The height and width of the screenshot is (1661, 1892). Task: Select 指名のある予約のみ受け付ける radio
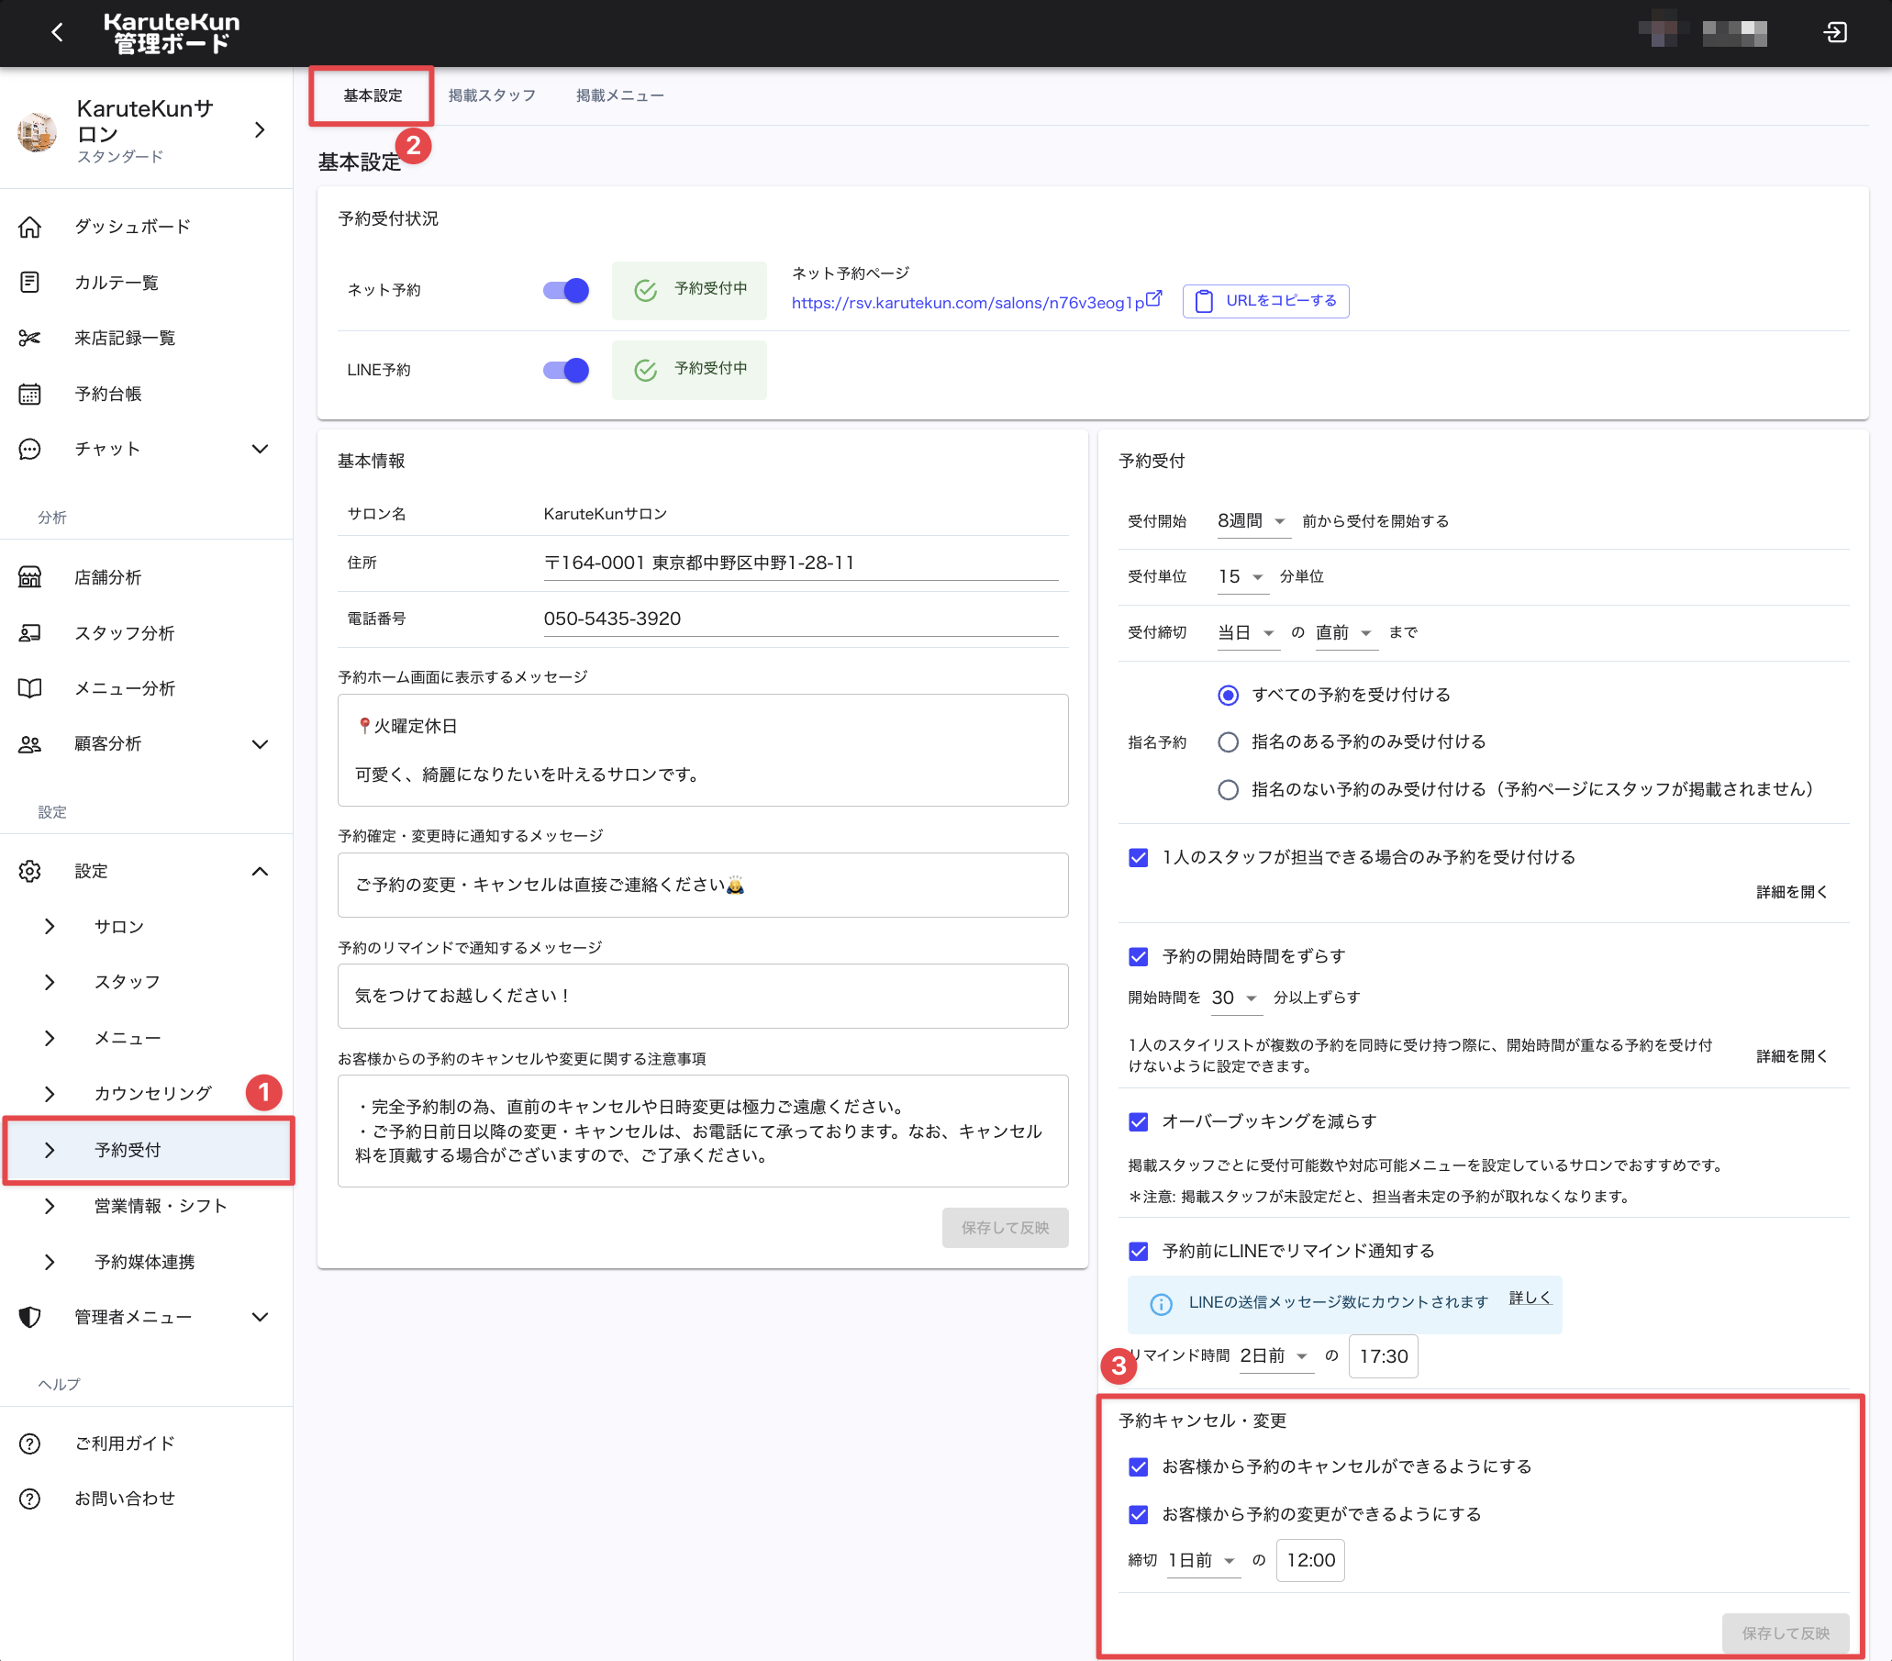pos(1228,742)
